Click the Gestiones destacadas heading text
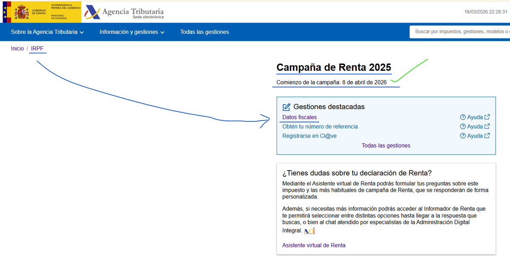 (x=329, y=107)
